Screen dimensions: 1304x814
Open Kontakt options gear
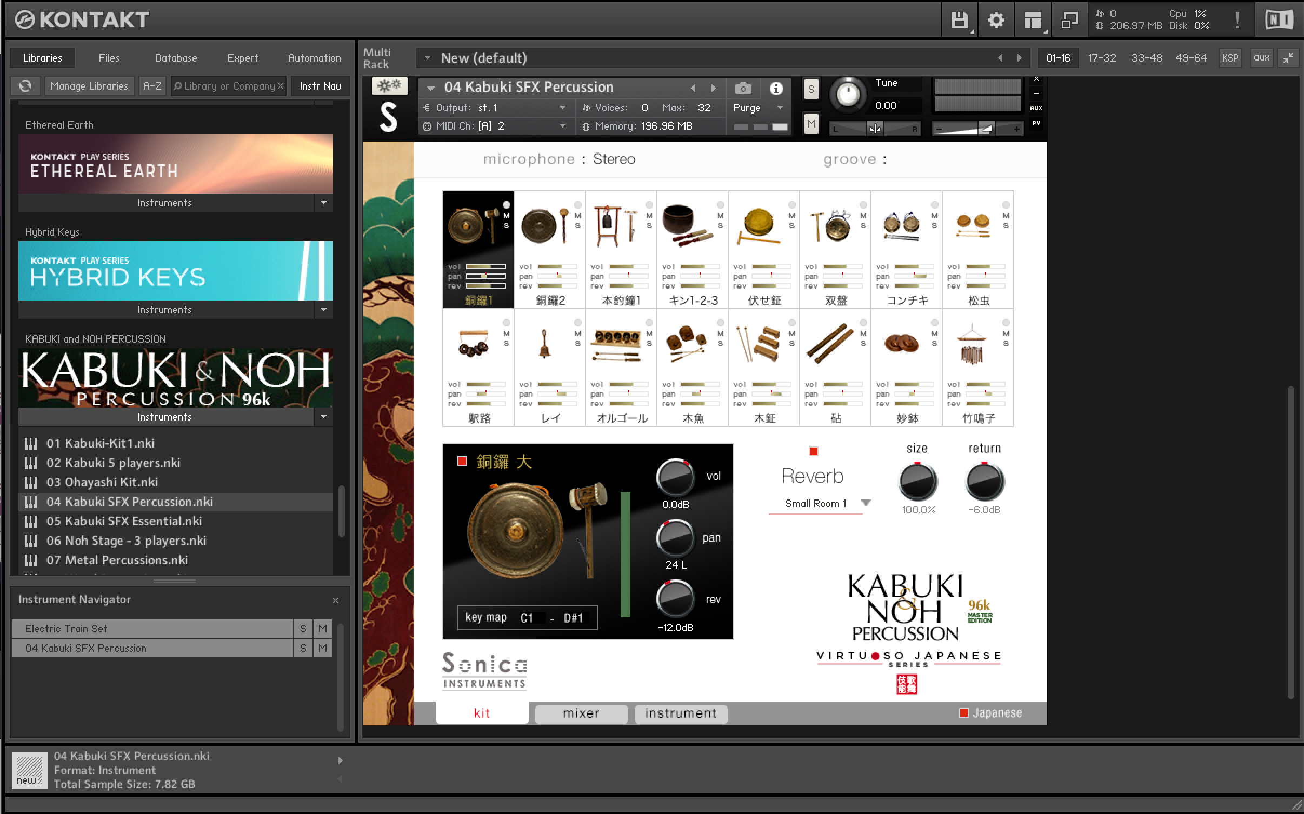coord(996,21)
